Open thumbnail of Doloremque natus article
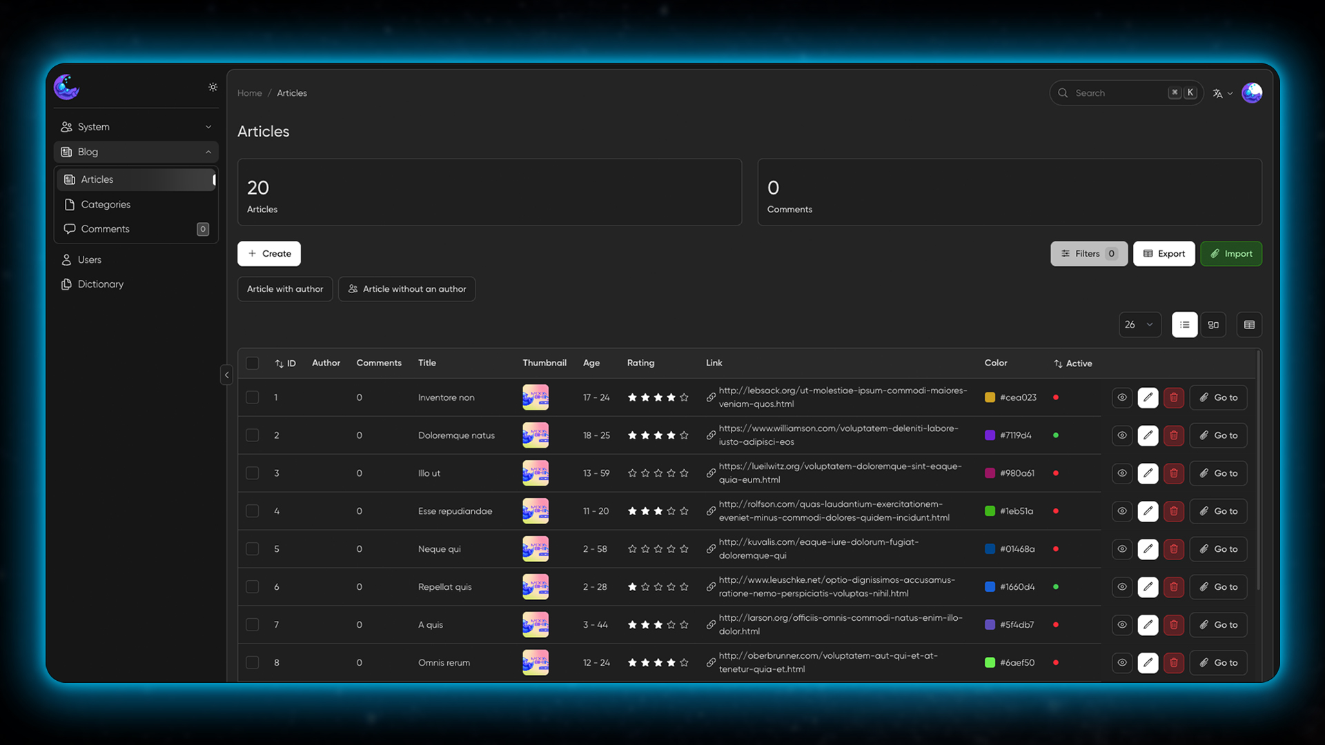 pyautogui.click(x=536, y=435)
